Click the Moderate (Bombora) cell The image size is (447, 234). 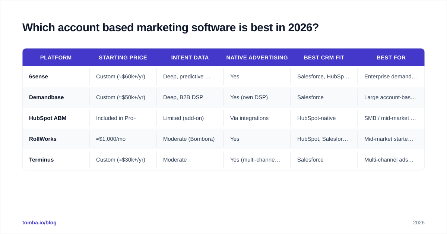click(190, 139)
